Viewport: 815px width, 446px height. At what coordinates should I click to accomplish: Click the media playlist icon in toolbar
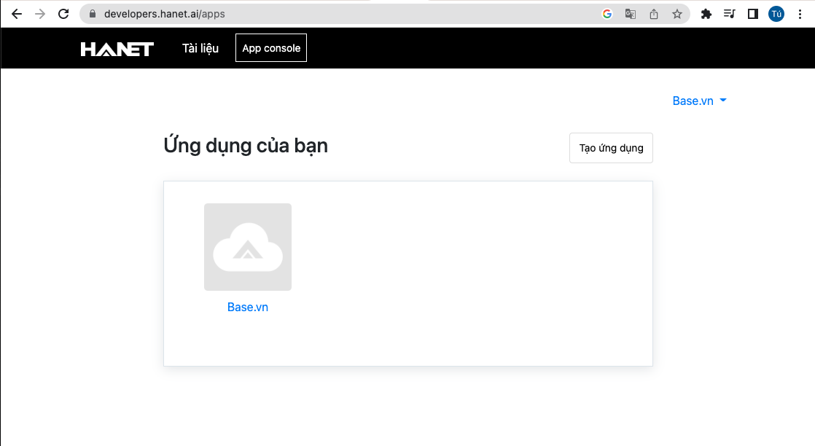point(729,13)
